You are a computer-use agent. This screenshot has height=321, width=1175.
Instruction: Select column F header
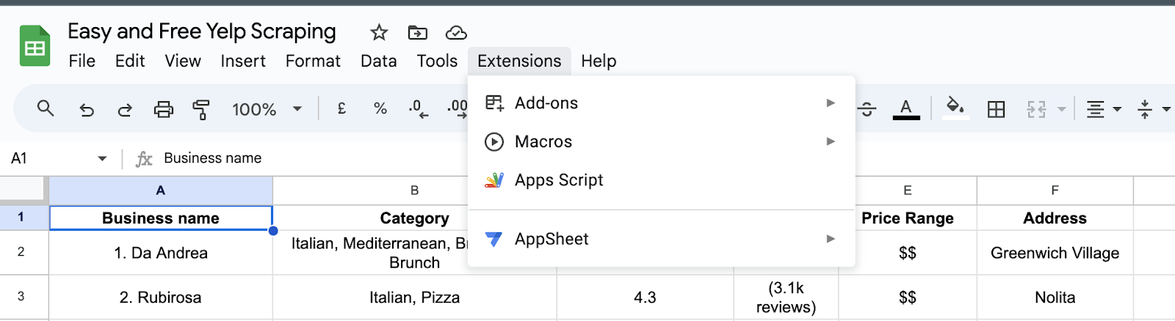point(1055,191)
